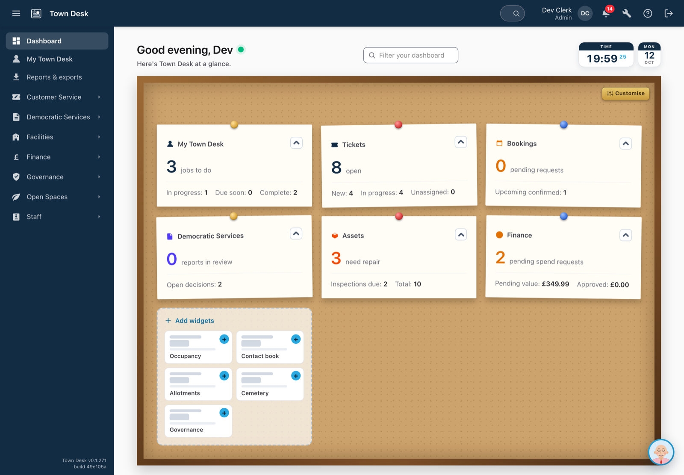
Task: Open the Facilities sidebar section
Action: coord(57,137)
